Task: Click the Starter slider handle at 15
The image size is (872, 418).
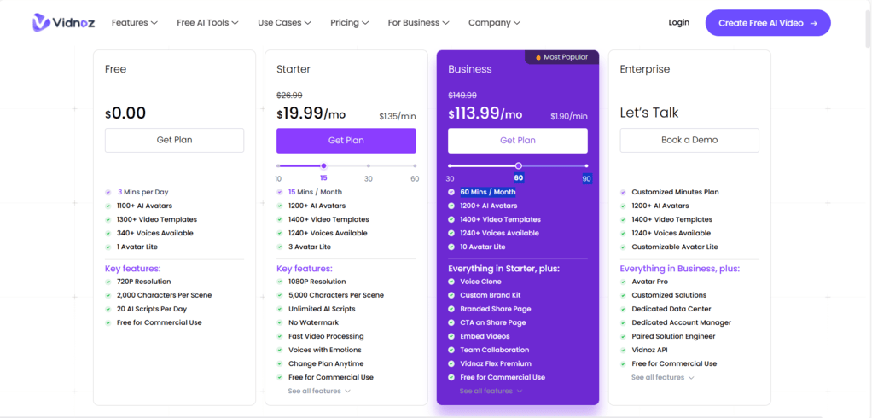Action: (323, 165)
